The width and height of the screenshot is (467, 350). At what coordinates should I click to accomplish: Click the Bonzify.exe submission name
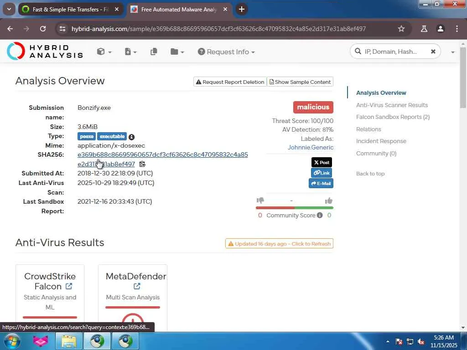pos(94,108)
